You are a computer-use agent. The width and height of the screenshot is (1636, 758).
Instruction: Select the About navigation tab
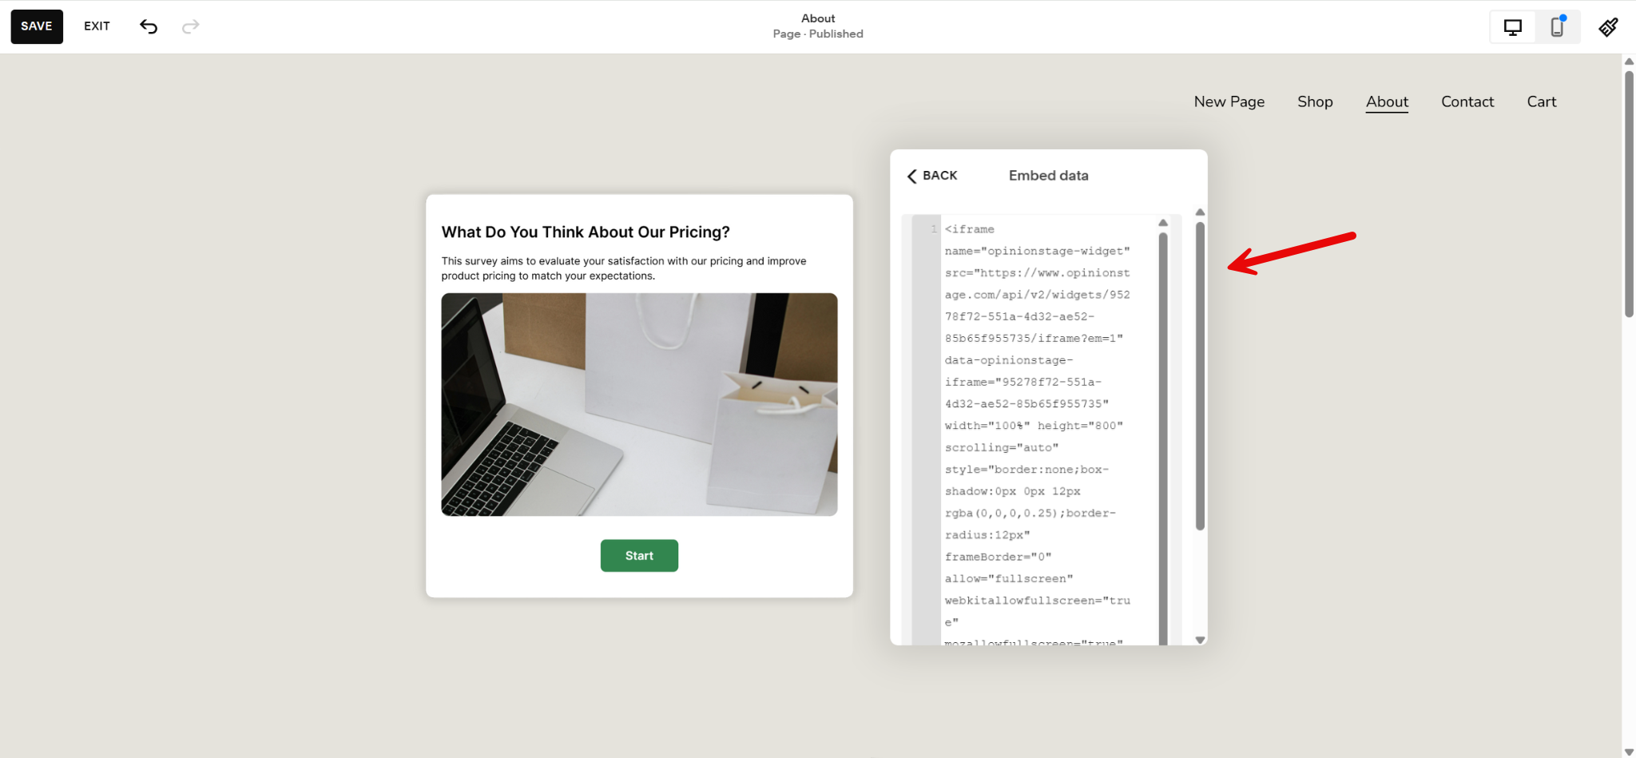pyautogui.click(x=1387, y=101)
